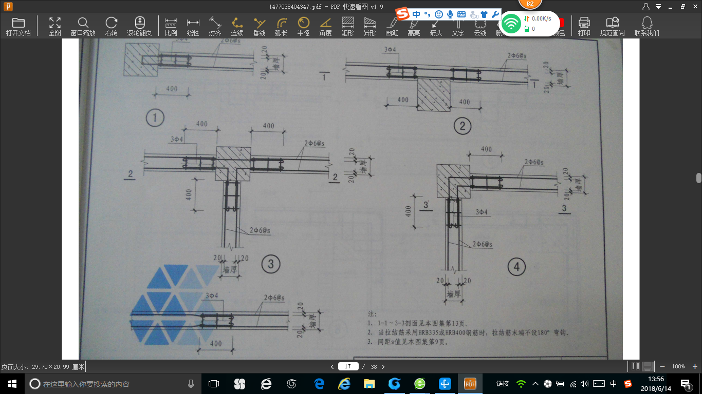Select the 半径 radius tool
The width and height of the screenshot is (702, 394).
point(303,27)
